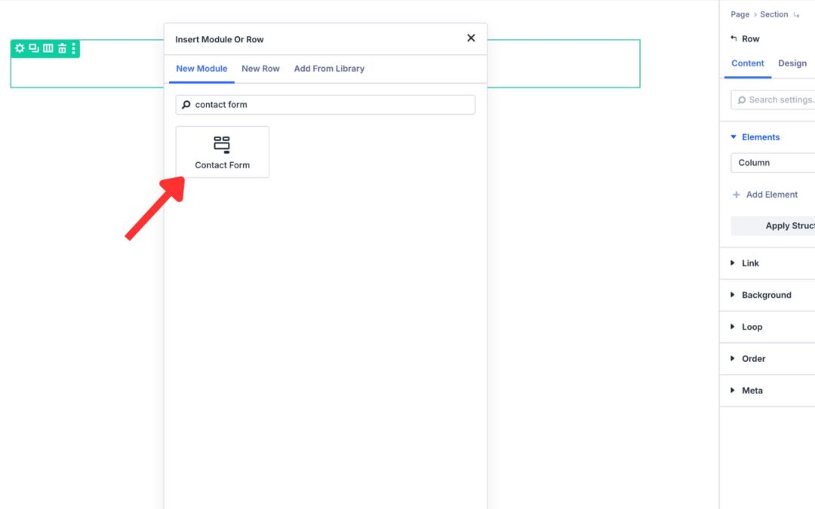Click the Insert Module Or Row title
815x509 pixels.
220,39
